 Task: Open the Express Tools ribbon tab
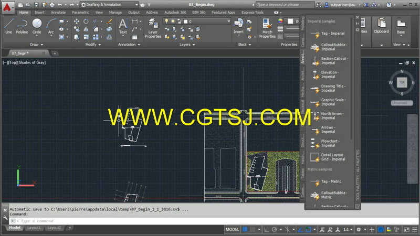coord(253,13)
